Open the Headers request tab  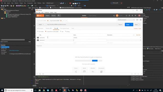coord(48,28)
